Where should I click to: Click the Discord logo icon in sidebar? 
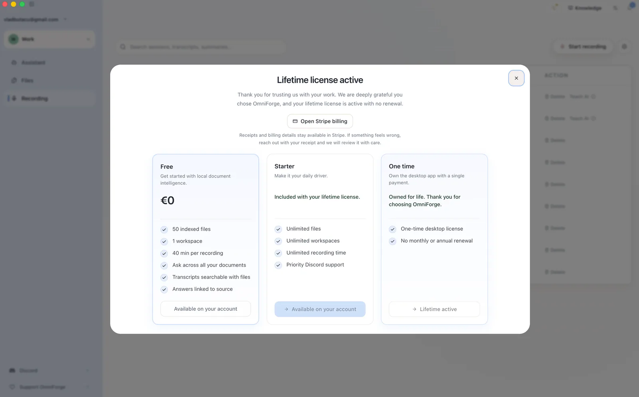[x=12, y=371]
